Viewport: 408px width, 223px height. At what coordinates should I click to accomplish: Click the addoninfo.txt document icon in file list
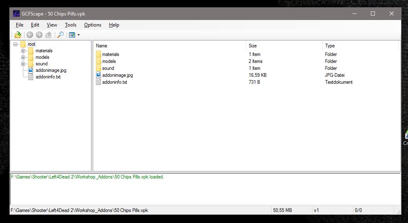(98, 82)
